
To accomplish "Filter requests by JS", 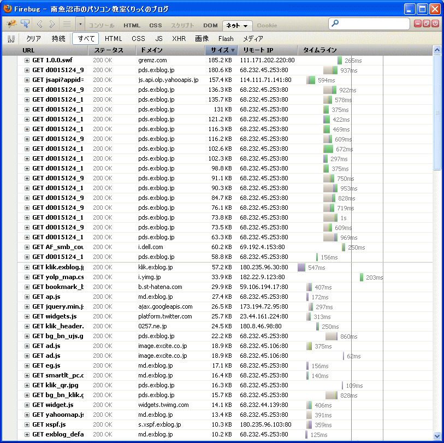I will (x=159, y=39).
